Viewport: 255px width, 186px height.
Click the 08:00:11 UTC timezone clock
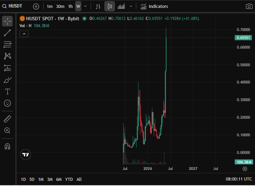[239, 179]
